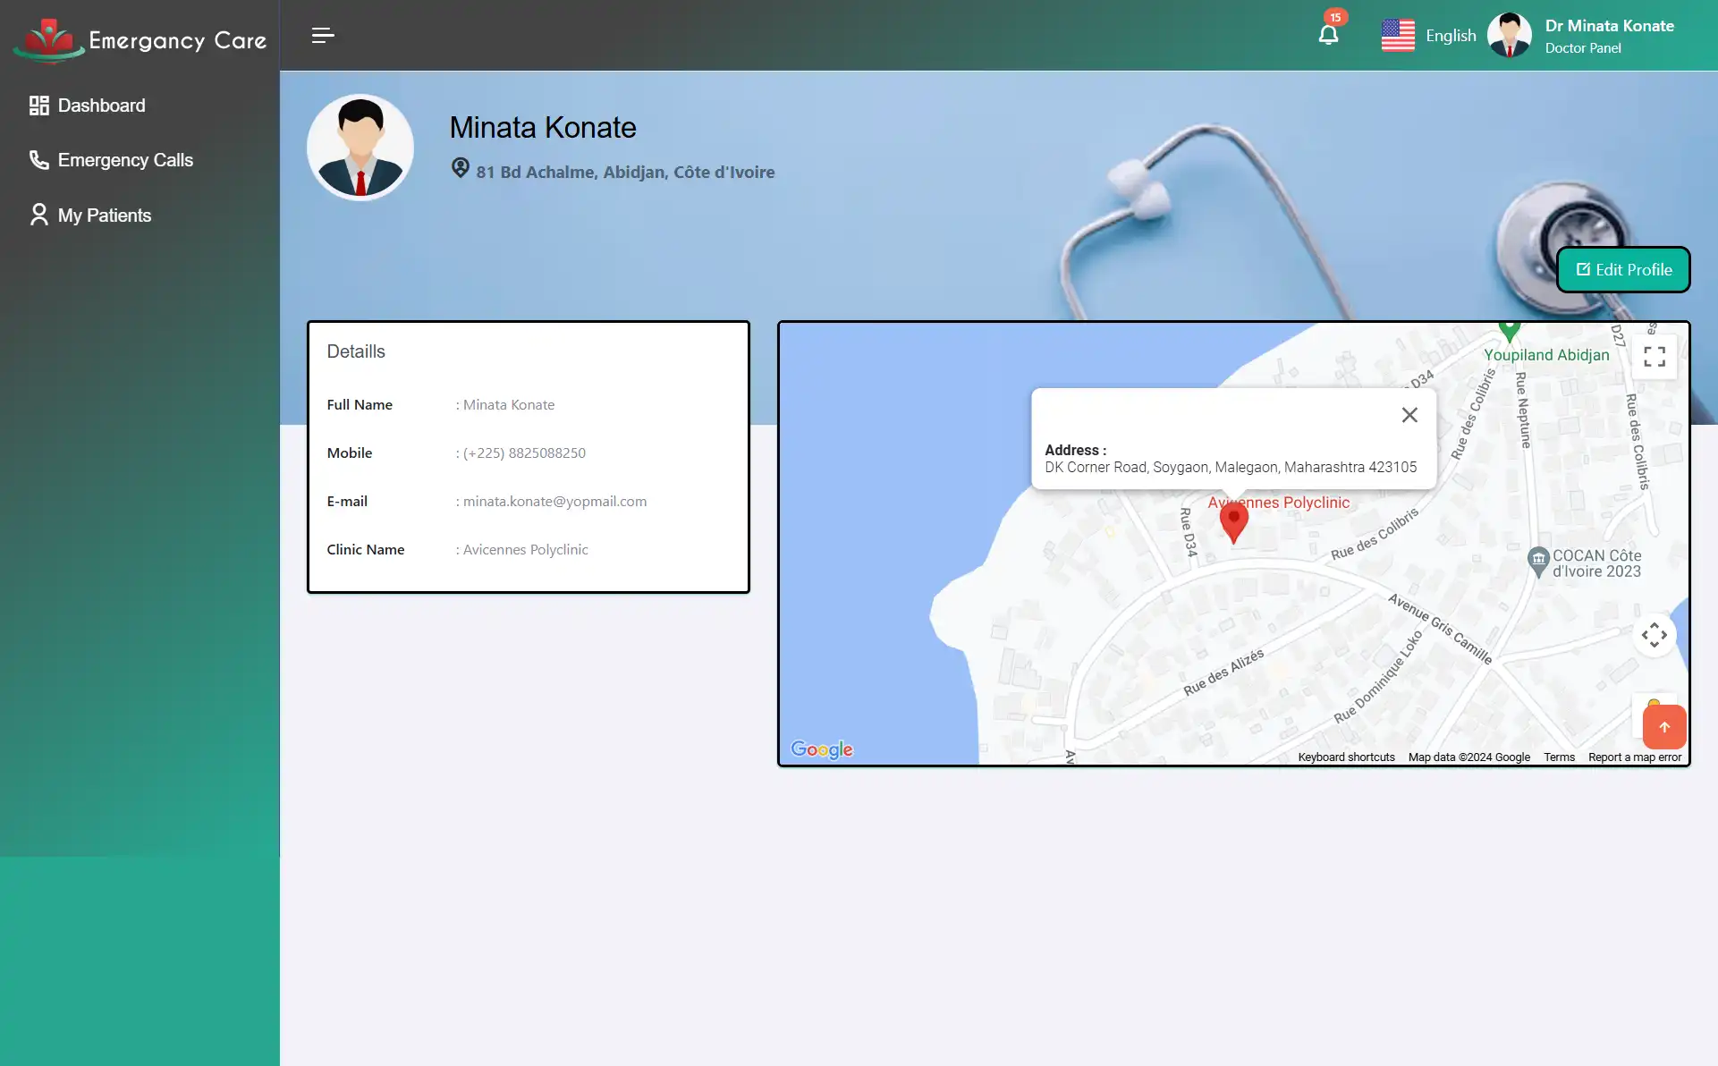Click the red Avicennes Polyclinic map marker
Screen dimensions: 1718x1066
(1233, 520)
